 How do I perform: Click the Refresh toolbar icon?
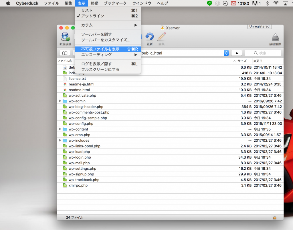pyautogui.click(x=149, y=37)
